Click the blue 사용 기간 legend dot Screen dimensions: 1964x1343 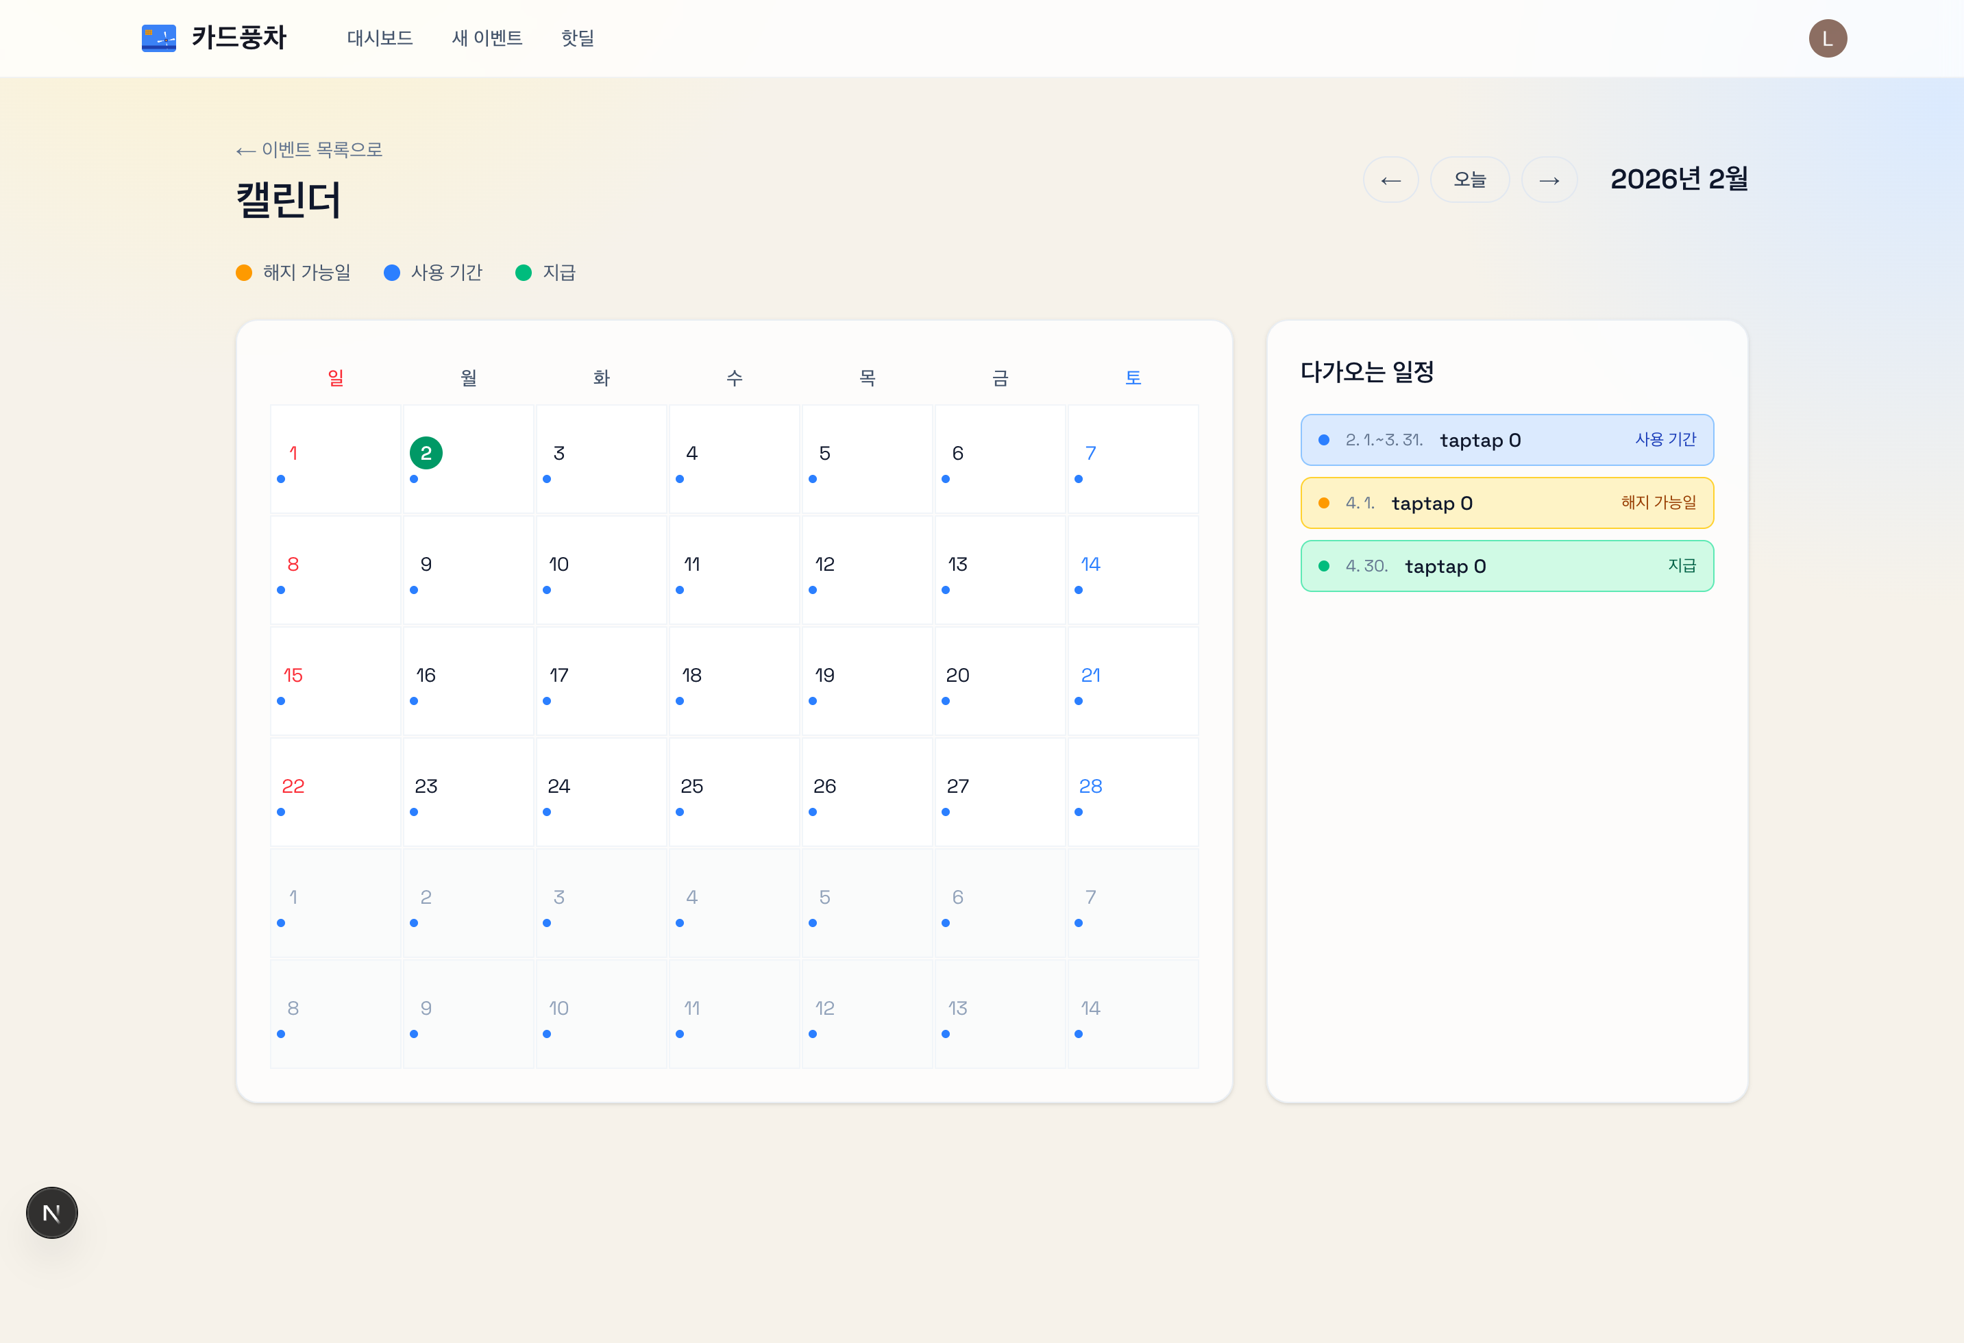click(x=391, y=272)
